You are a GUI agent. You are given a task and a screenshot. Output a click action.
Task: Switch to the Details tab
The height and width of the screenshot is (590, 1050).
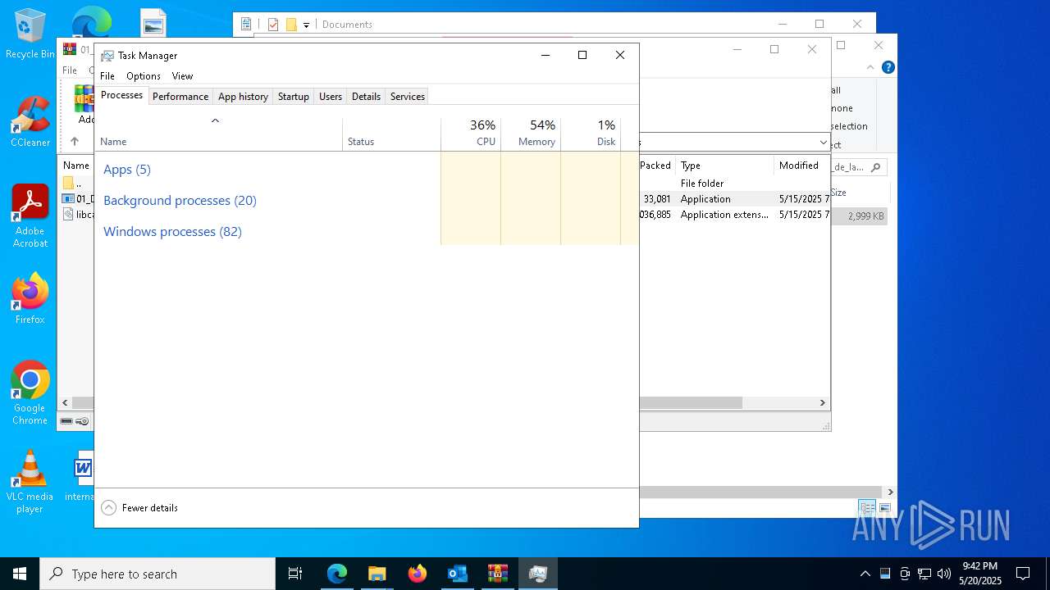click(366, 96)
